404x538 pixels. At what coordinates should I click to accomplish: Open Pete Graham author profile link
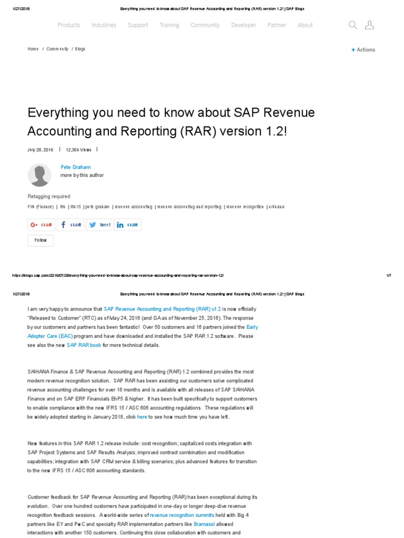76,167
